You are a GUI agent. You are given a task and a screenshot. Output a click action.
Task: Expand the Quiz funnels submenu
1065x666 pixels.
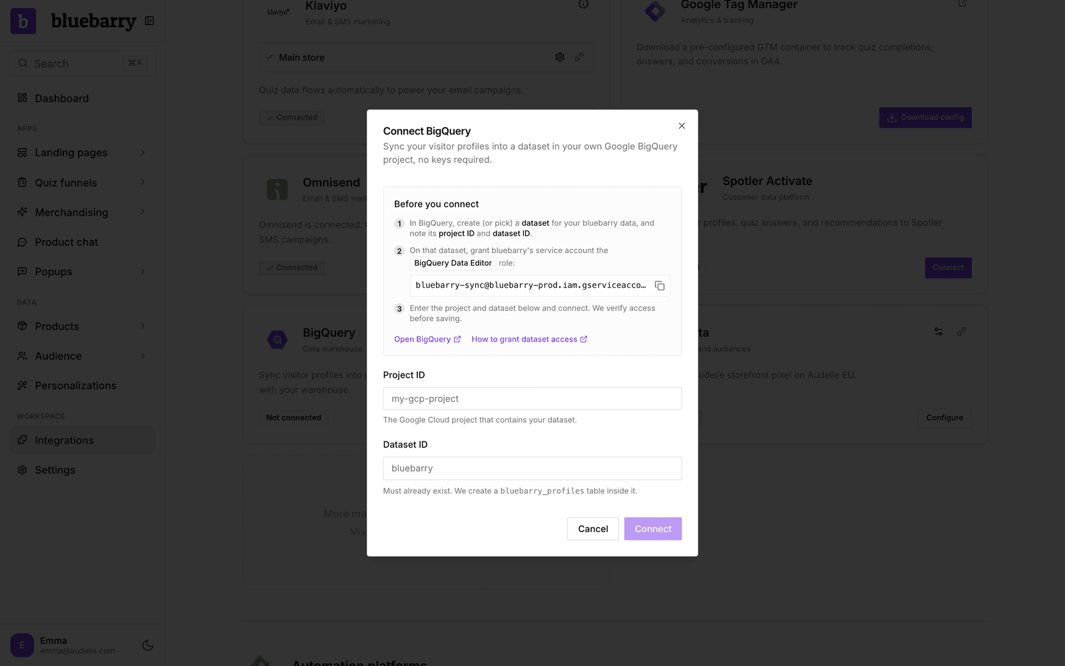pos(142,182)
